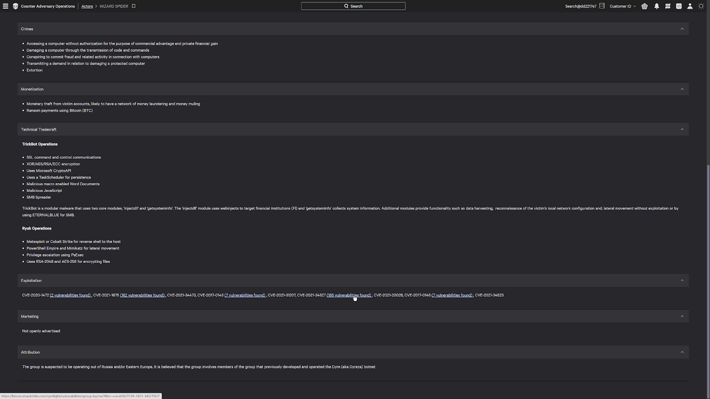Click 'Transmitting a demand in relation' bullet
Image resolution: width=710 pixels, height=399 pixels.
[86, 63]
